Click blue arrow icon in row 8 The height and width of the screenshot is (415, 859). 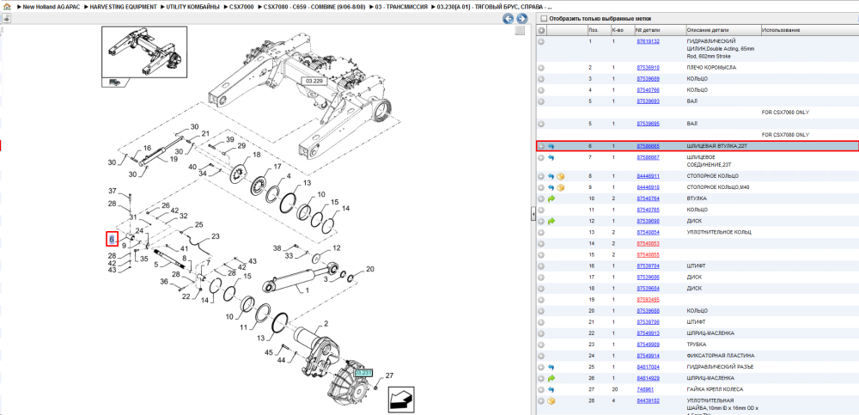coord(551,176)
